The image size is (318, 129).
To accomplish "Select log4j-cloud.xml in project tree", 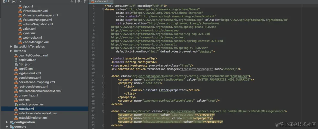I will [x=29, y=73].
